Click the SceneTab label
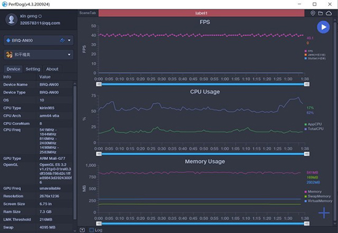Screen dimensions: 338x233 (x=87, y=13)
